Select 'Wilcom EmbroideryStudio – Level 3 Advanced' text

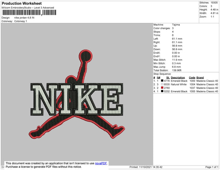click(x=28, y=8)
